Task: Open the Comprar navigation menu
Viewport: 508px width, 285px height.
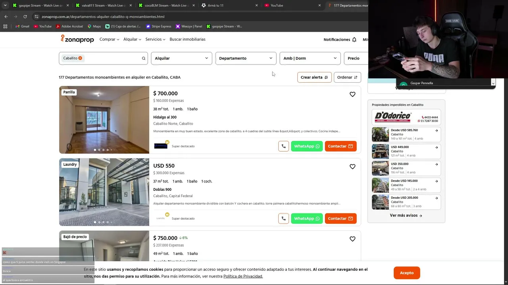Action: [109, 39]
